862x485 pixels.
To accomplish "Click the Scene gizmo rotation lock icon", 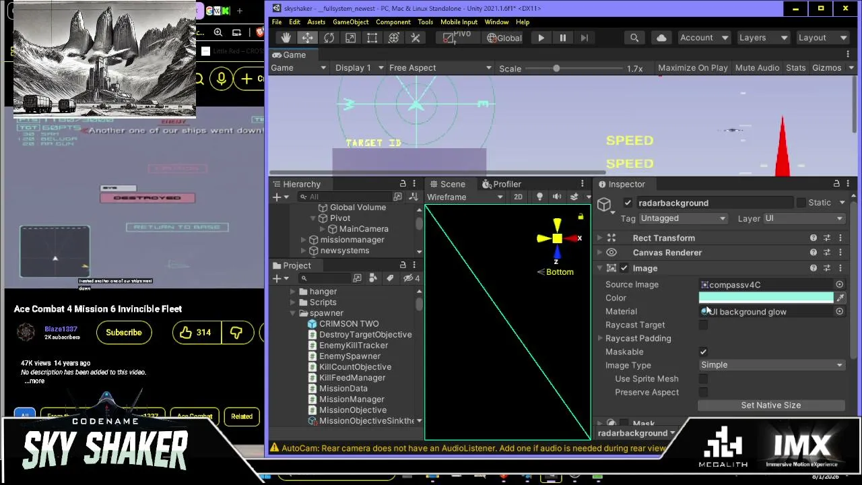I will 581,217.
